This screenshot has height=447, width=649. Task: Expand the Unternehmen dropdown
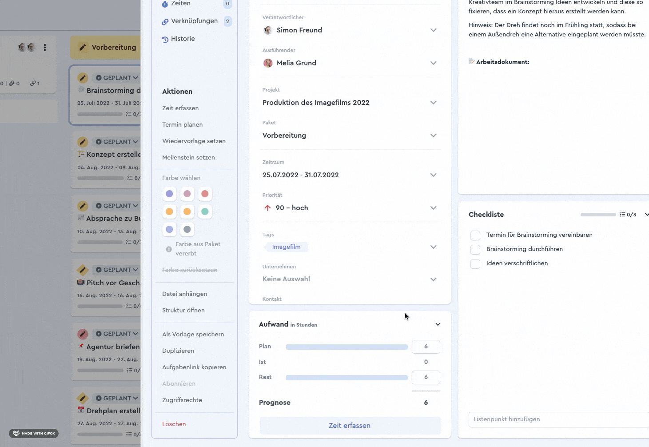(434, 279)
